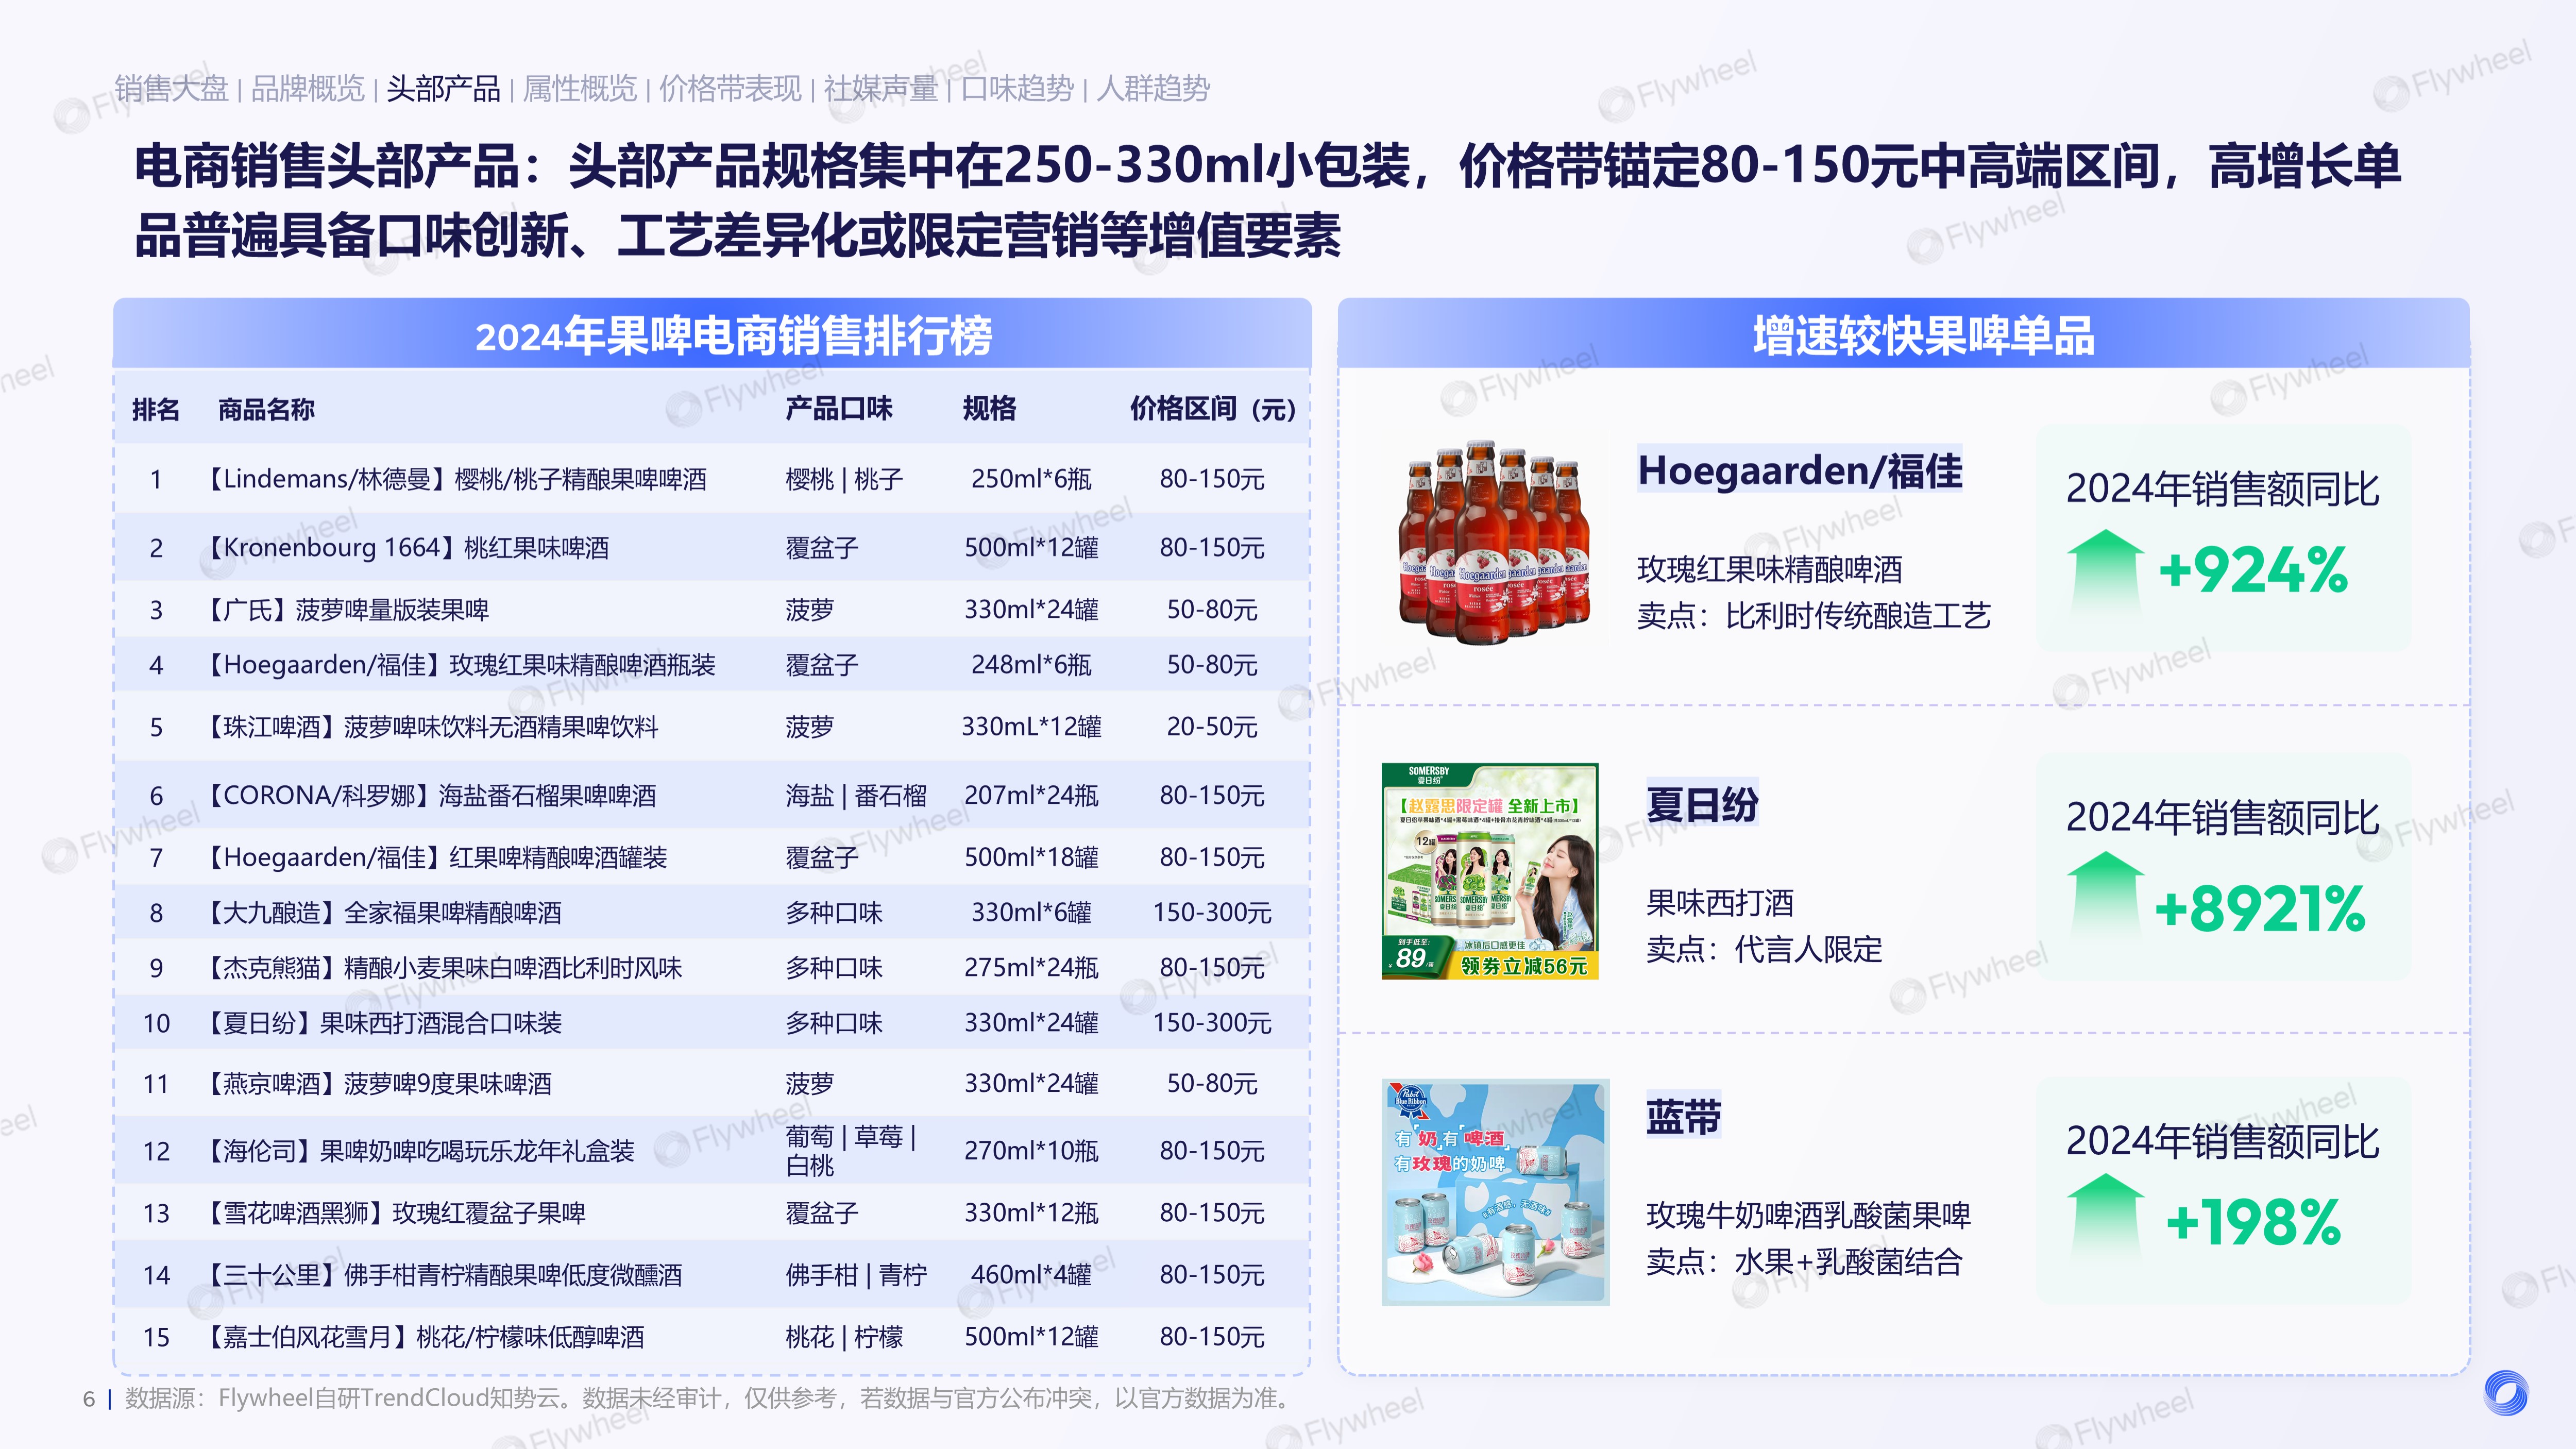Click the 20-50元 price cell
2576x1449 pixels.
1212,727
